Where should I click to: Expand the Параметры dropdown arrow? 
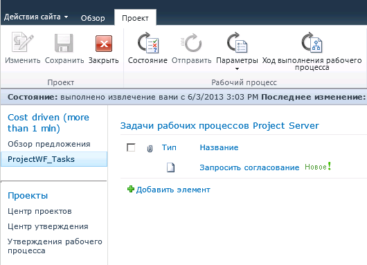(x=237, y=68)
